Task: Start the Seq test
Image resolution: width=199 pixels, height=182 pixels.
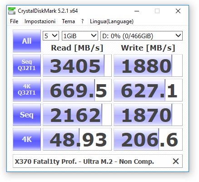Action: click(x=27, y=115)
